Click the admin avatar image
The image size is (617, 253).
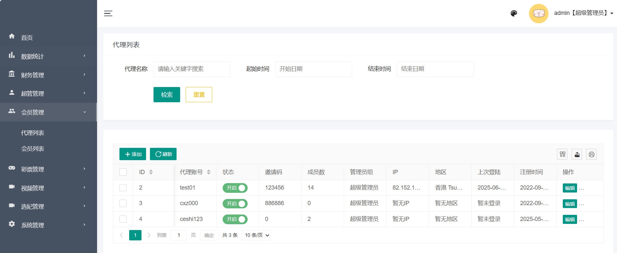coord(538,13)
